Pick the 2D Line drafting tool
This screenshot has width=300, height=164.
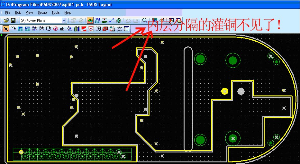click(x=13, y=29)
